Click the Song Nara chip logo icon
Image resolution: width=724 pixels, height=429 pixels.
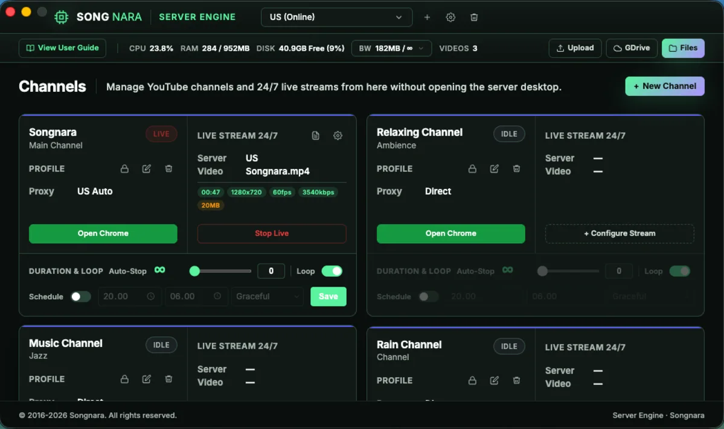[61, 17]
